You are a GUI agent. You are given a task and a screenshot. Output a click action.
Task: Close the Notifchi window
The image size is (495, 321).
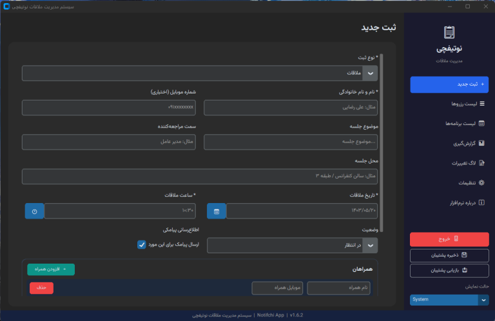point(485,6)
